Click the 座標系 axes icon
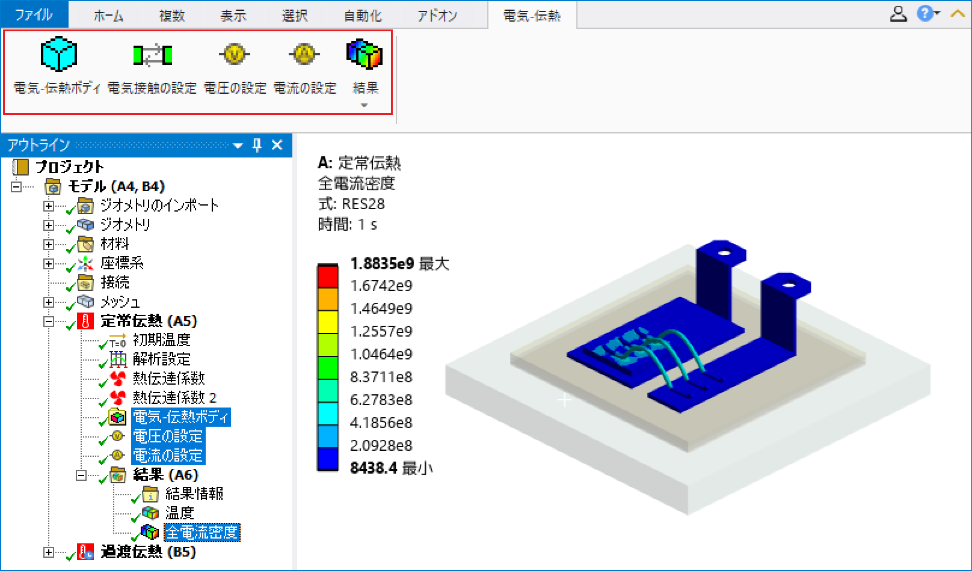 85,263
